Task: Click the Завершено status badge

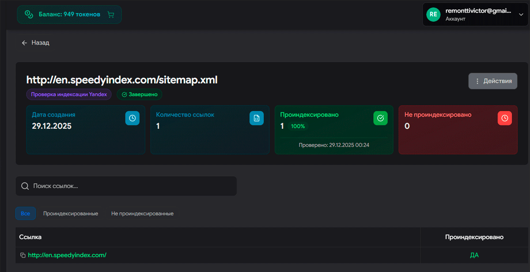Action: click(x=140, y=94)
